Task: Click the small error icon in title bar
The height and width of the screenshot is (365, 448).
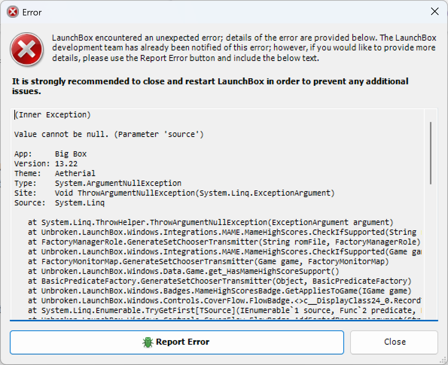Action: (x=12, y=12)
